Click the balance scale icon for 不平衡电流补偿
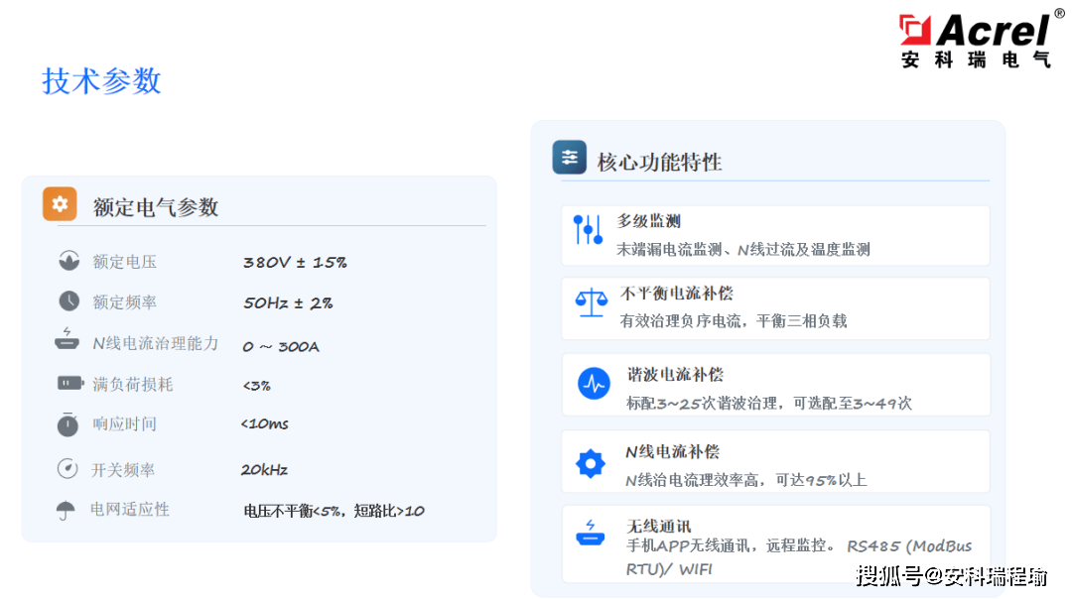 (x=591, y=301)
